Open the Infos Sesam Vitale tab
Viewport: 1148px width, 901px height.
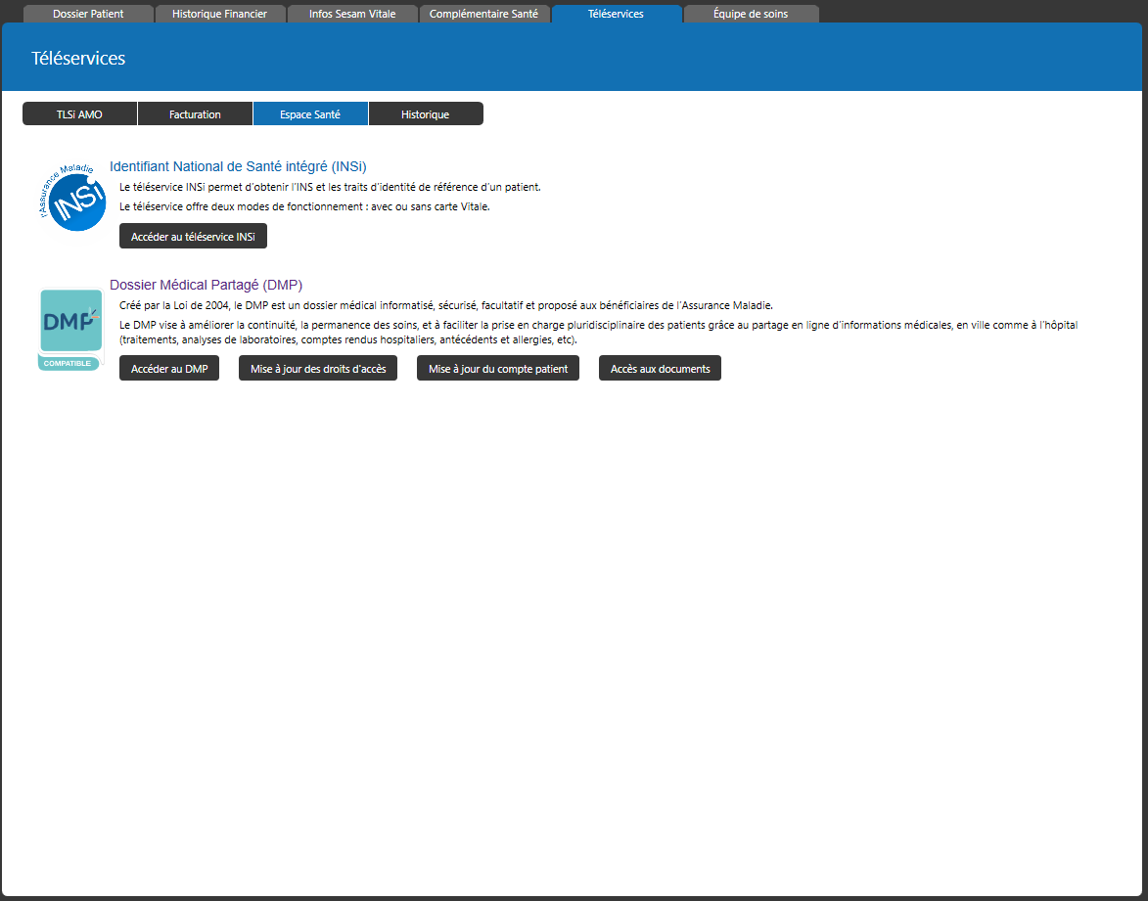(352, 14)
